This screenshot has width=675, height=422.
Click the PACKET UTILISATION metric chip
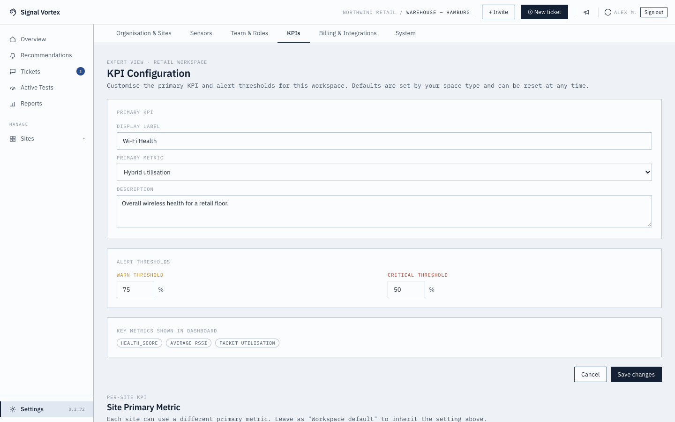247,343
